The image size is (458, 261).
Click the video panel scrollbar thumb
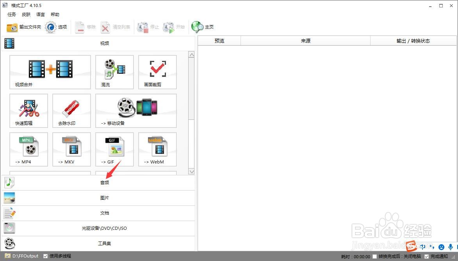pos(192,89)
